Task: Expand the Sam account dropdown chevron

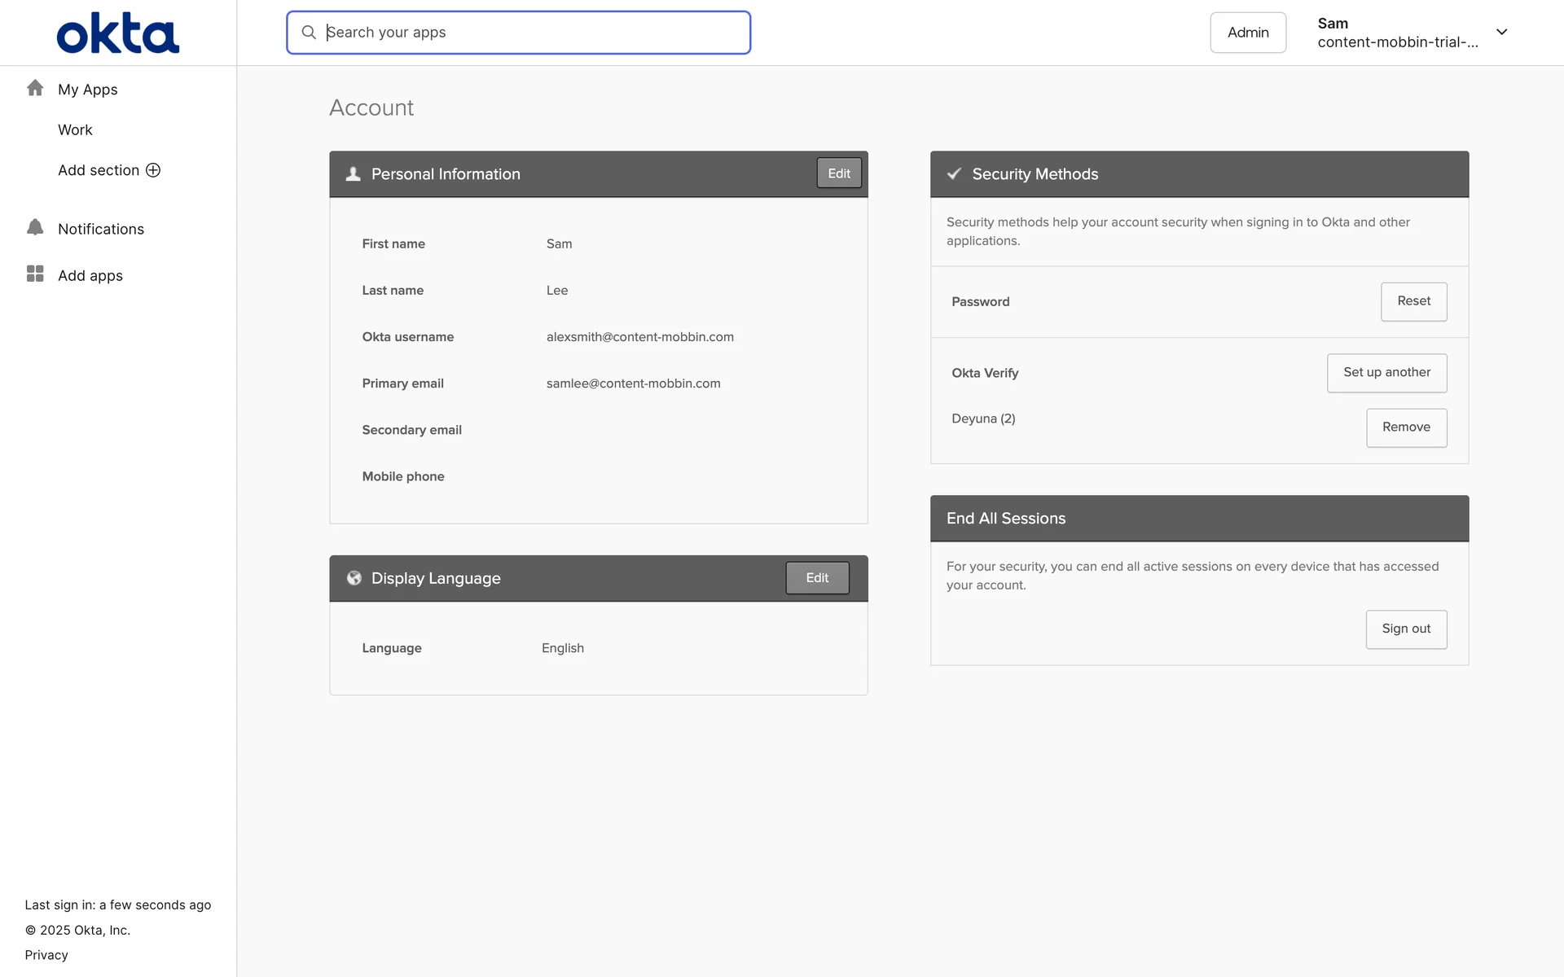Action: coord(1501,33)
